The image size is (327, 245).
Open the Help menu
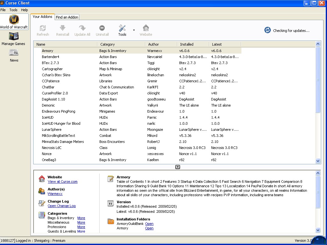25,10
